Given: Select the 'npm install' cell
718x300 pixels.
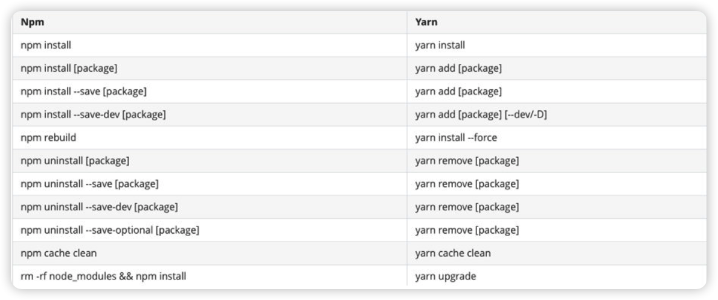Looking at the screenshot, I should 210,45.
